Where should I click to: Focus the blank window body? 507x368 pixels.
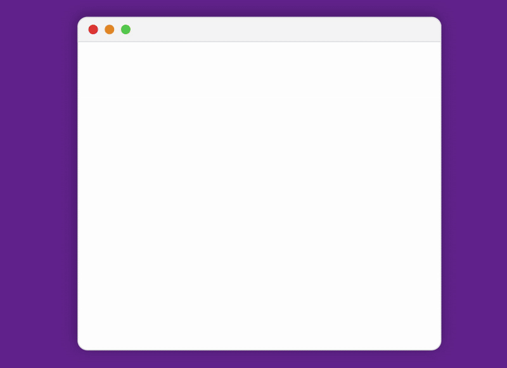tap(259, 196)
